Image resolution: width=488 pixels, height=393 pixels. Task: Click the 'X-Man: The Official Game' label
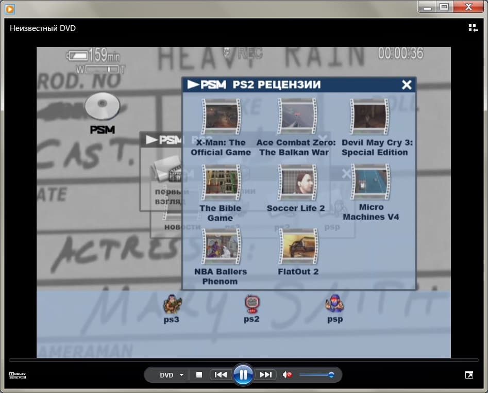click(221, 148)
